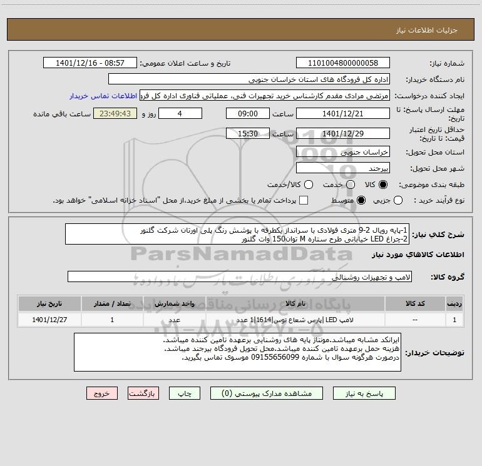482x466 pixels.
Task: Click the نام کالا column header
Action: point(295,303)
